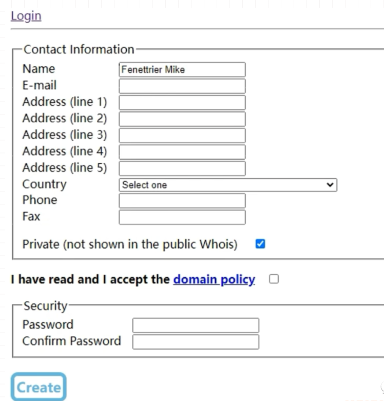Click the Phone input field
This screenshot has width=384, height=401.
pos(182,201)
